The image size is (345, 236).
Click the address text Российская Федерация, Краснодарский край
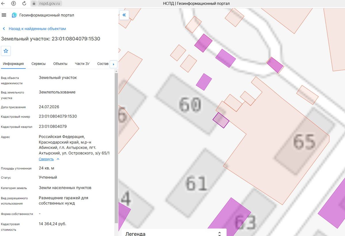pos(74,145)
